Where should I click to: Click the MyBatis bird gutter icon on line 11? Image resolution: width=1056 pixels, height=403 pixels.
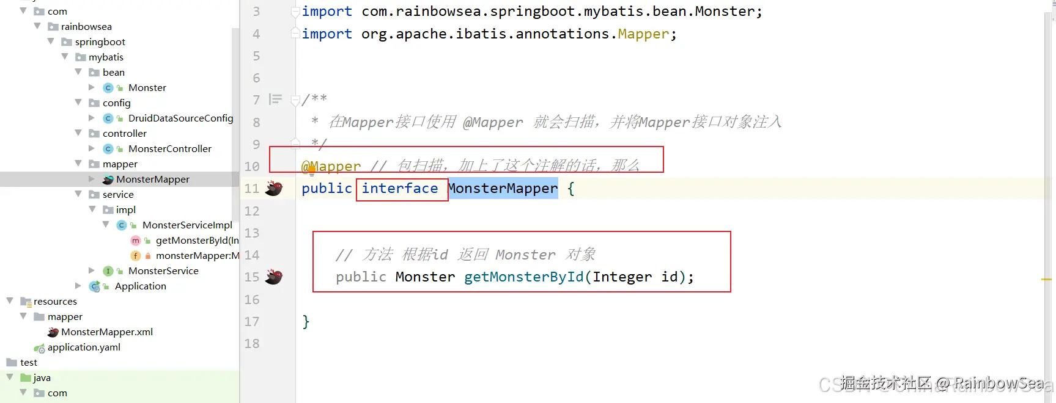tap(273, 189)
